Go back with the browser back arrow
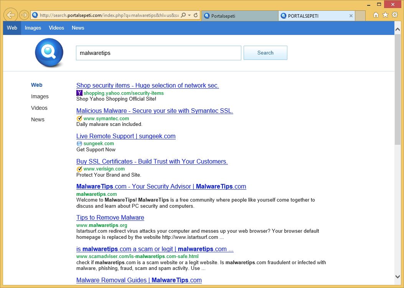The width and height of the screenshot is (404, 288). 11,15
